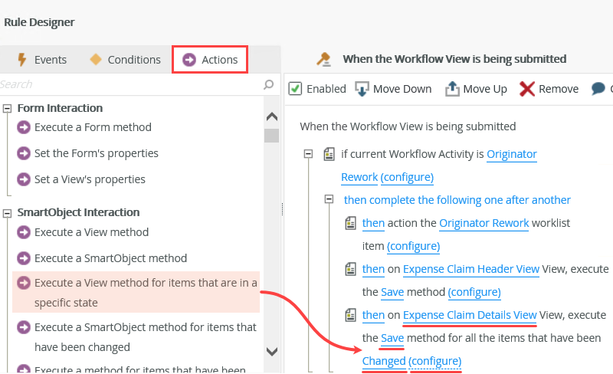Click the Set a View's properties icon

click(24, 179)
